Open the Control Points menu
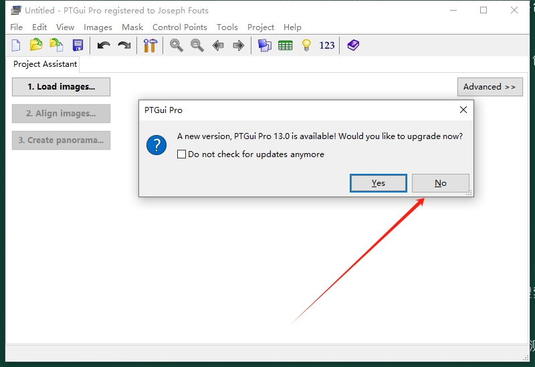 (x=180, y=27)
